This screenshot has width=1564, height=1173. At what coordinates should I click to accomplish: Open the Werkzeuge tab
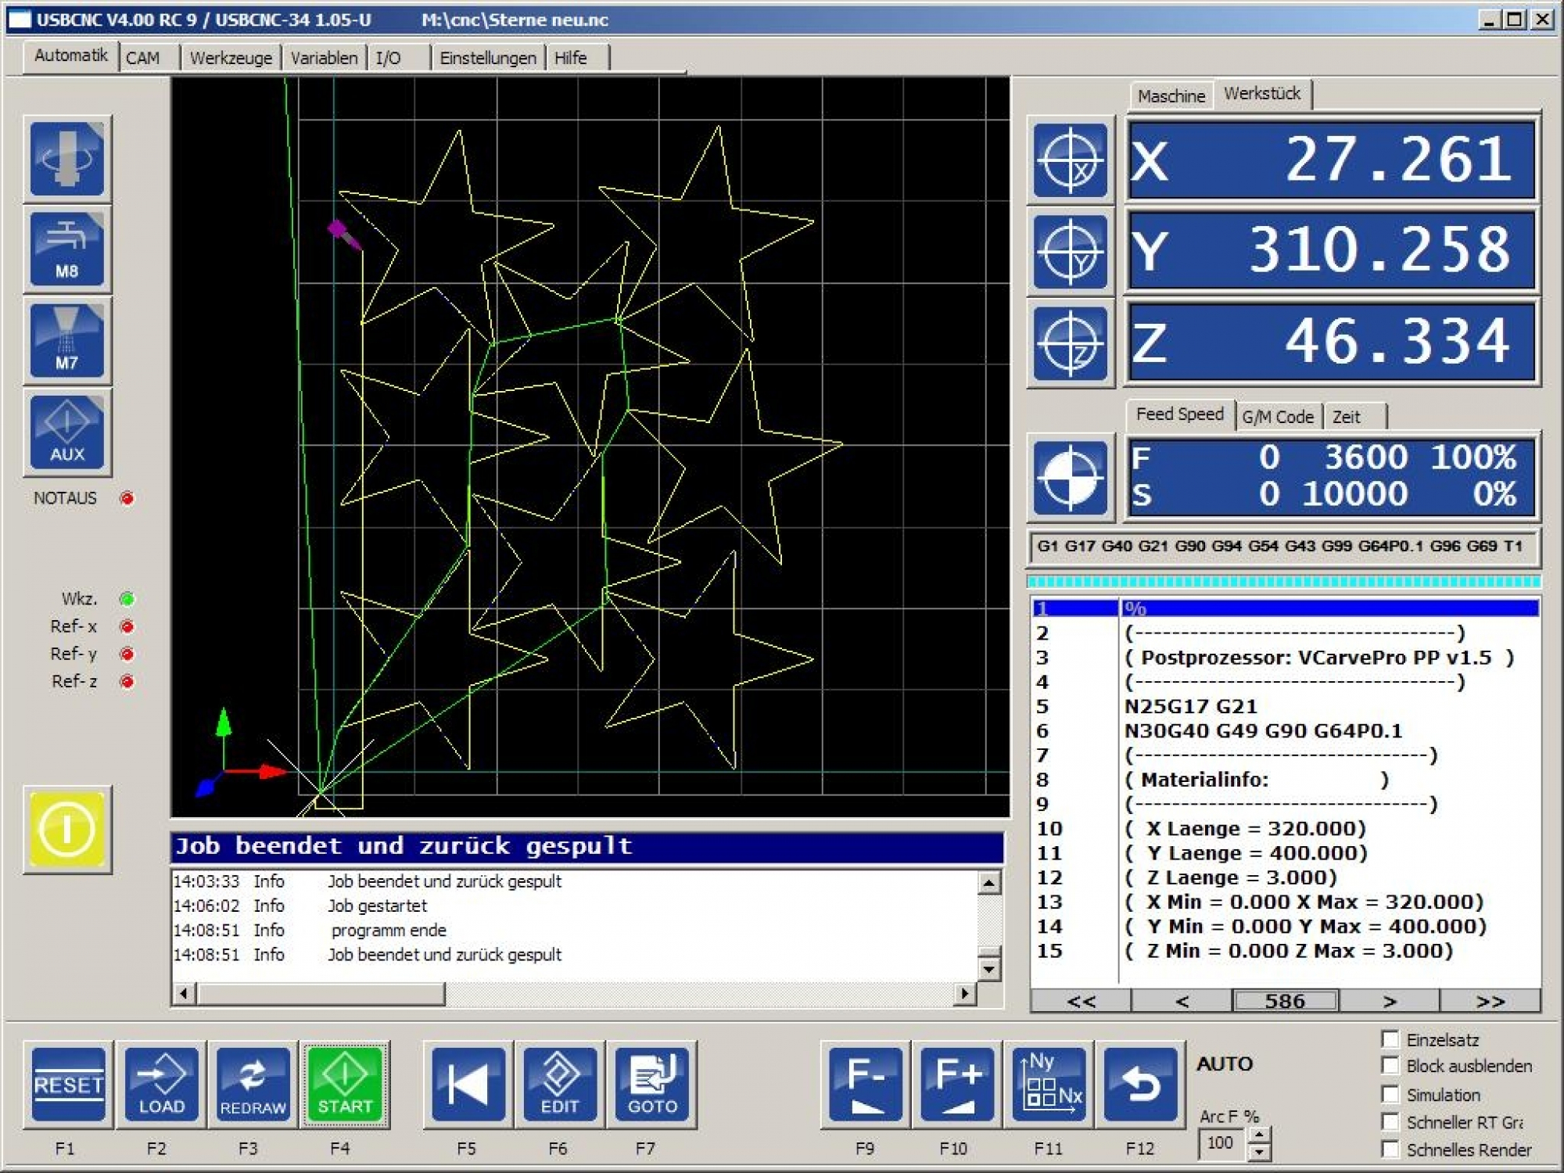tap(231, 58)
